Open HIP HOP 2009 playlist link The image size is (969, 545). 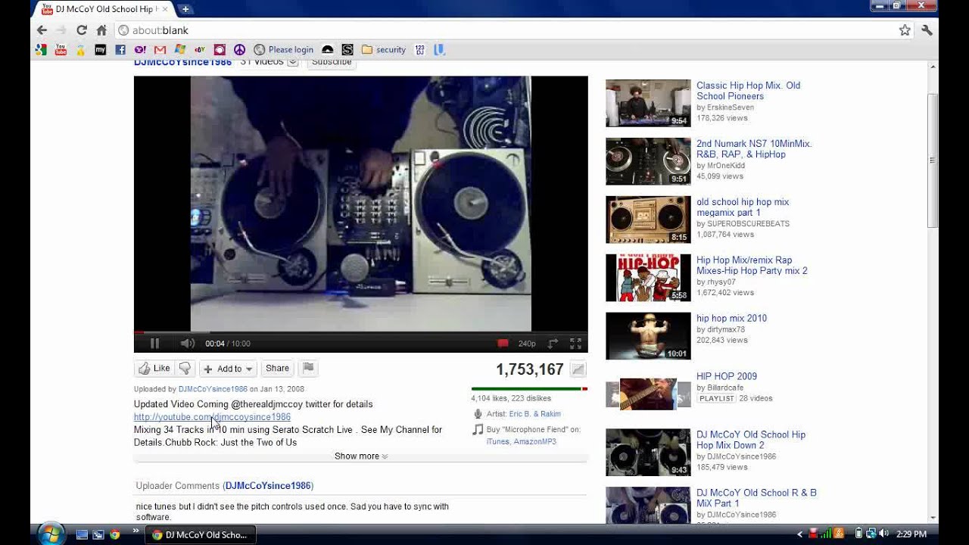point(727,376)
